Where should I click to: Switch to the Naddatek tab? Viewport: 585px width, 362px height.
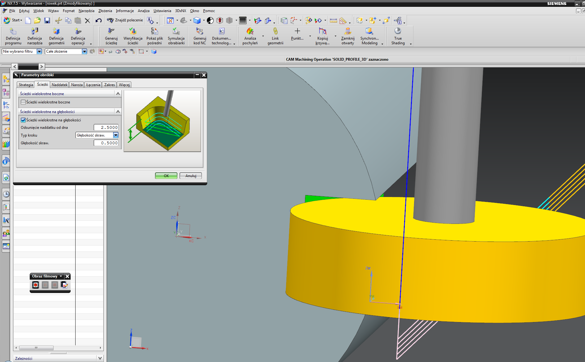(59, 85)
